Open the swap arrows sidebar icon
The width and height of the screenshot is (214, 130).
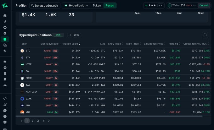pyautogui.click(x=5, y=21)
